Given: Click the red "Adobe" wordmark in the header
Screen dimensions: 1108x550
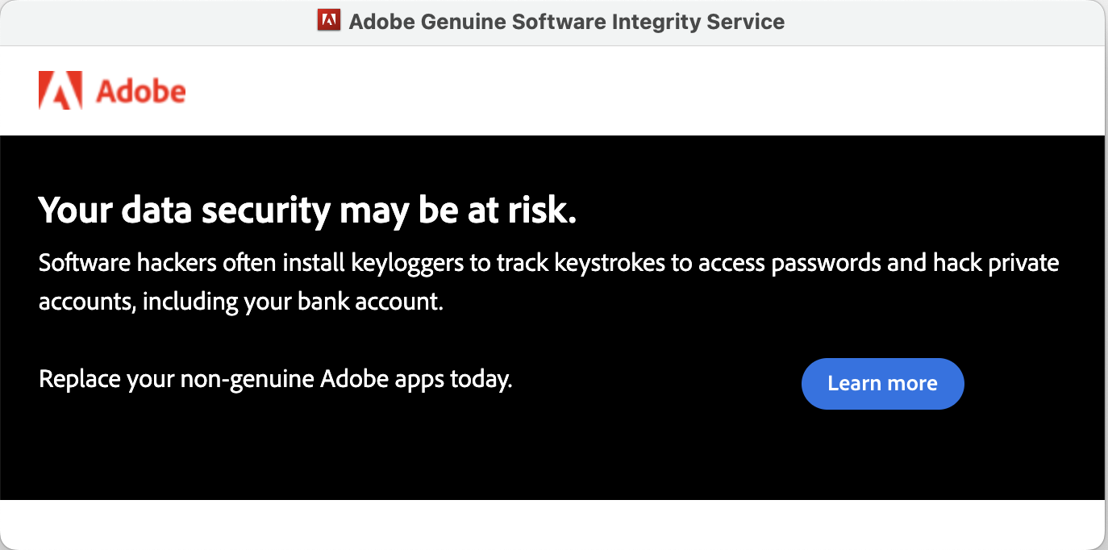Looking at the screenshot, I should click(x=140, y=92).
